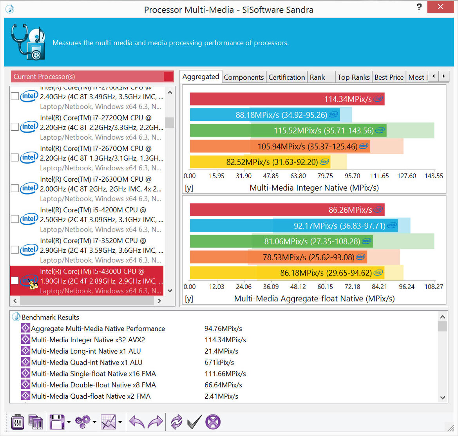Tick the checkbox for the i7-2720QM processor
458x436 pixels.
14,127
